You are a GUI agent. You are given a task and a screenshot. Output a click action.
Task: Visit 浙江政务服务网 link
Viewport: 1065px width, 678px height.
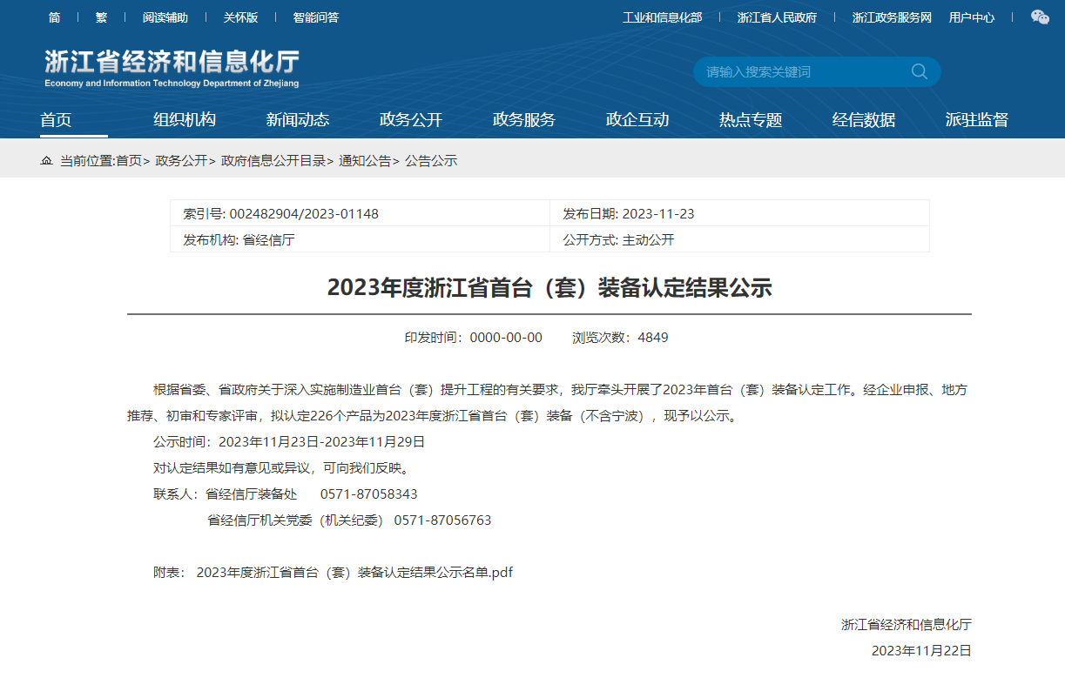click(x=892, y=17)
